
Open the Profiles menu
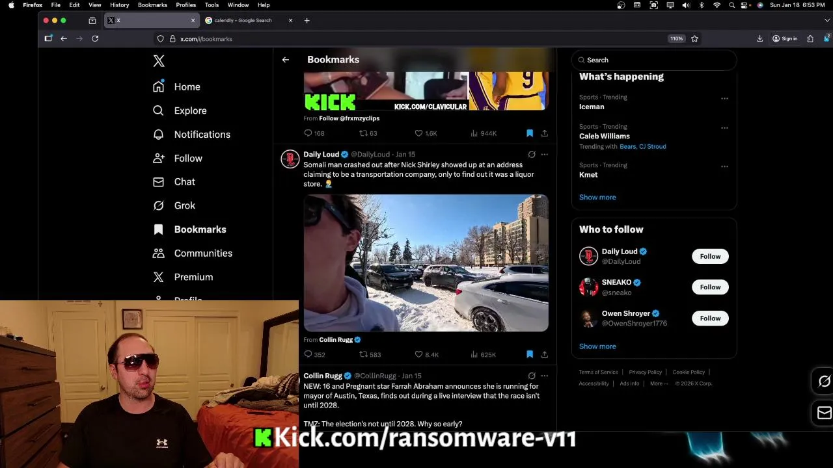click(x=186, y=5)
